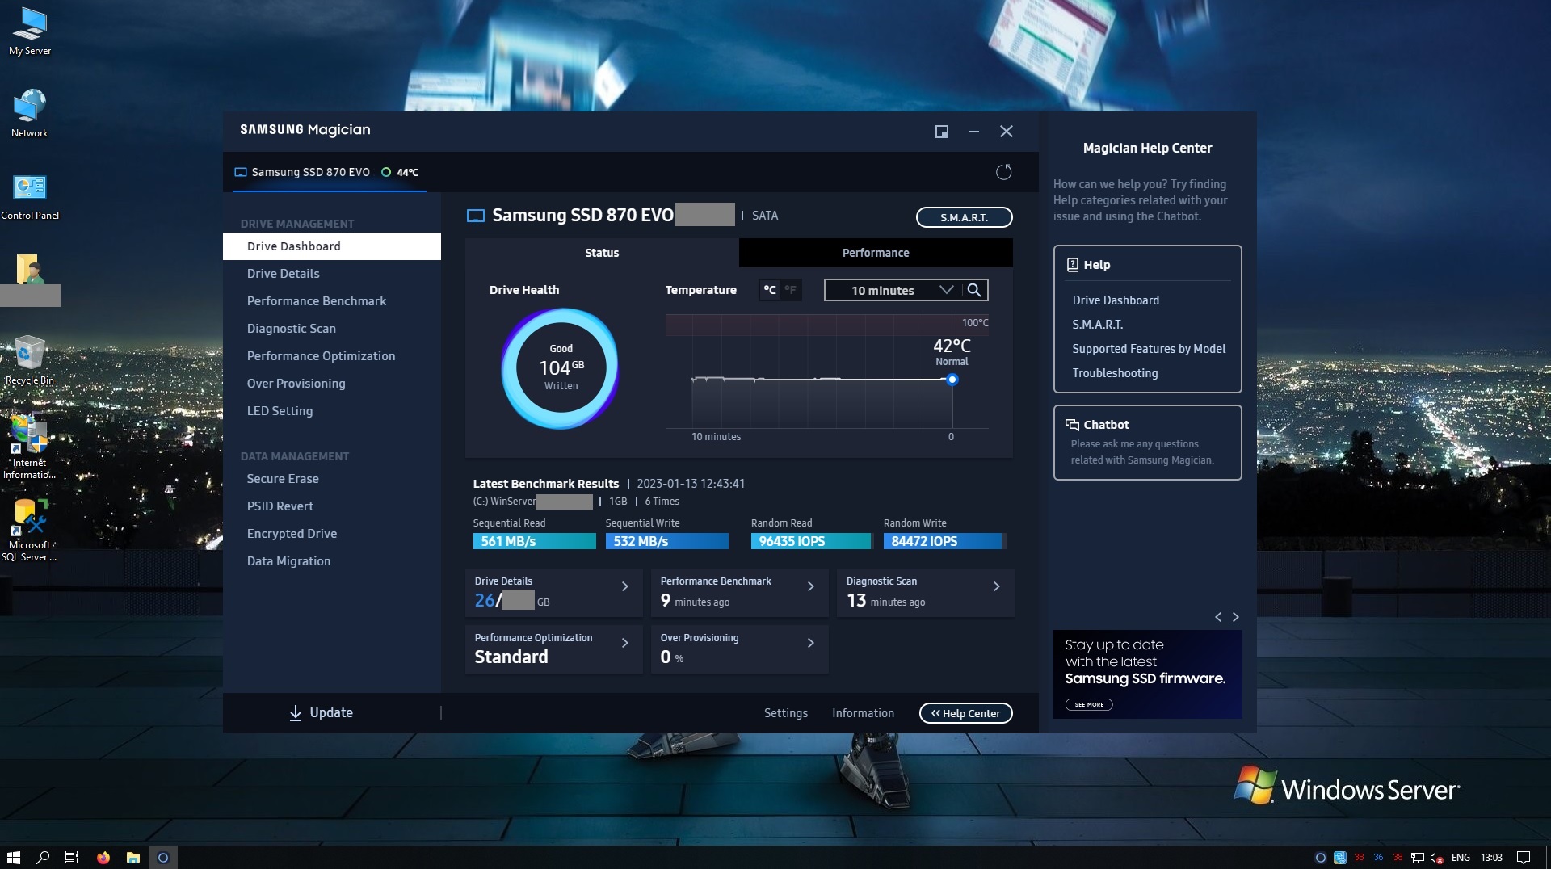The image size is (1551, 869).
Task: Open Over Provisioning in sidebar
Action: coord(332,384)
